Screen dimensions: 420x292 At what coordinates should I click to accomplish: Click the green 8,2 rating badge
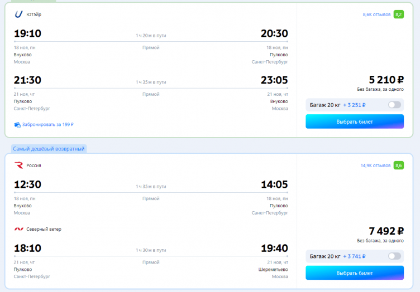pyautogui.click(x=398, y=14)
